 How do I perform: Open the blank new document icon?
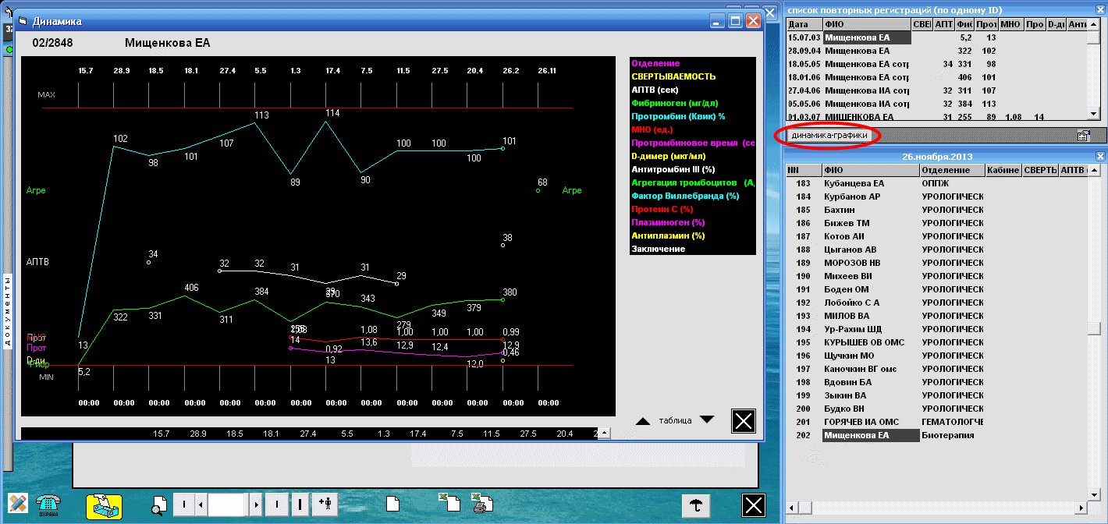pyautogui.click(x=394, y=505)
